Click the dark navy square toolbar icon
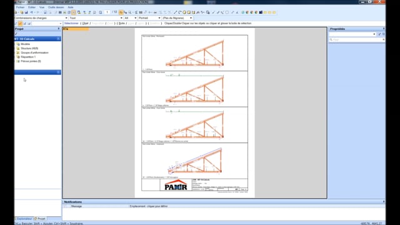The height and width of the screenshot is (225, 400). click(x=261, y=12)
